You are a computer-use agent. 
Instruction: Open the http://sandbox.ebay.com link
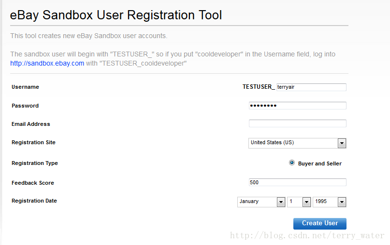47,63
